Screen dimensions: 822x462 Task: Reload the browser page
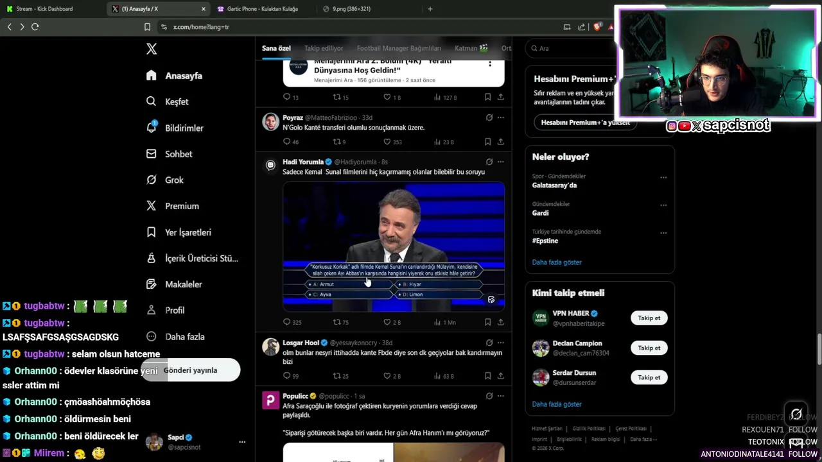click(x=35, y=26)
